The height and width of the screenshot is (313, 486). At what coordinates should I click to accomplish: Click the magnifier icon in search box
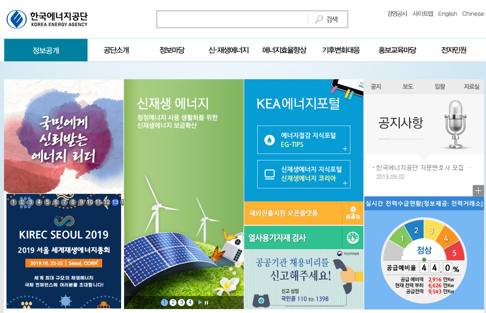(319, 19)
